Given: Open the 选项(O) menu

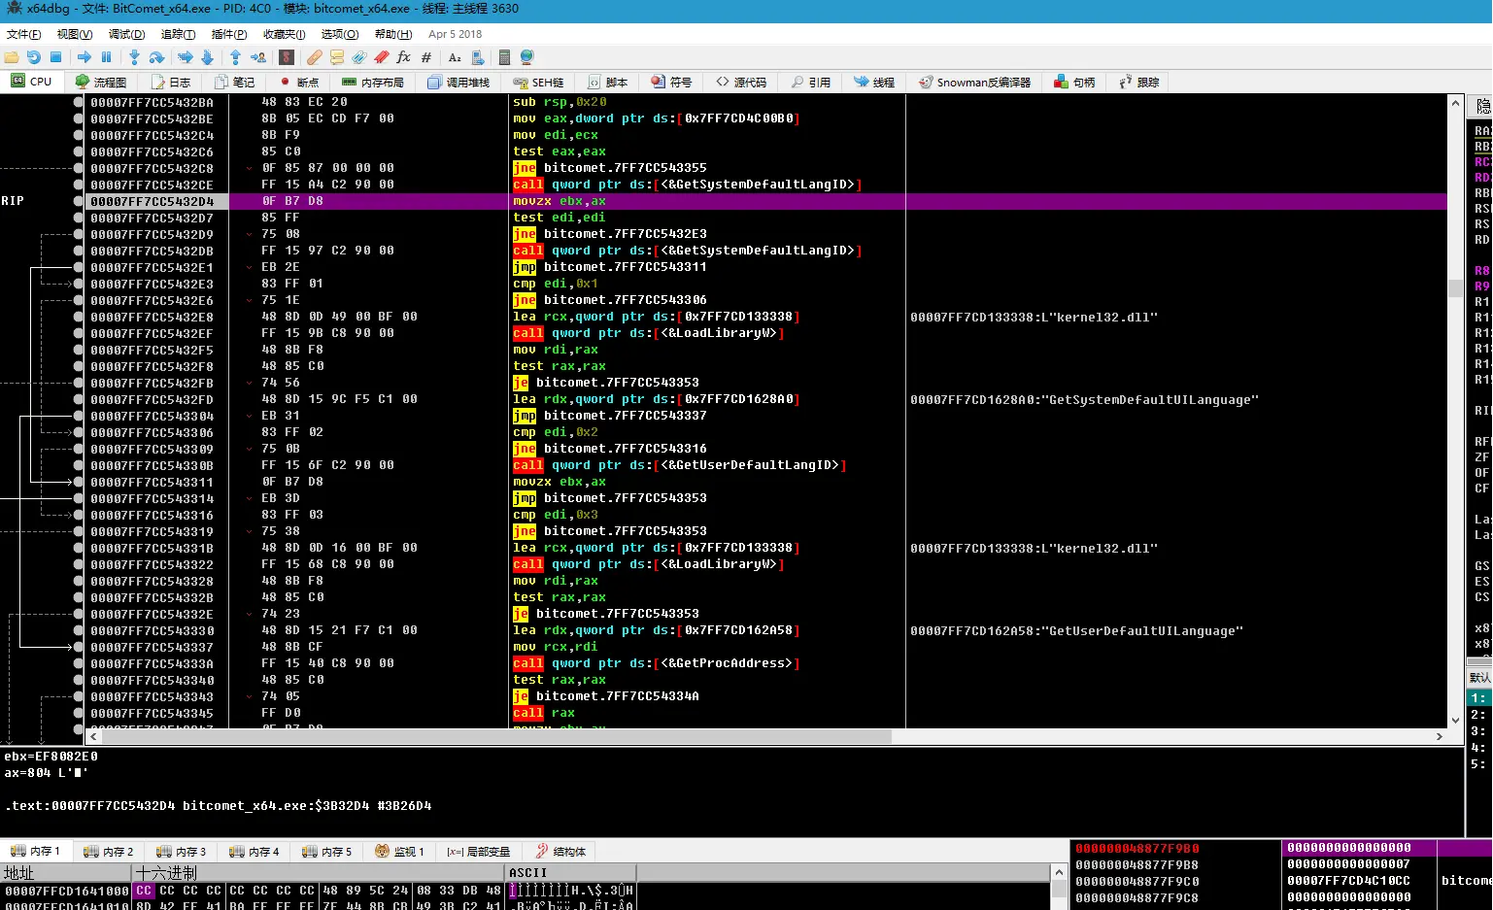Looking at the screenshot, I should 340,34.
